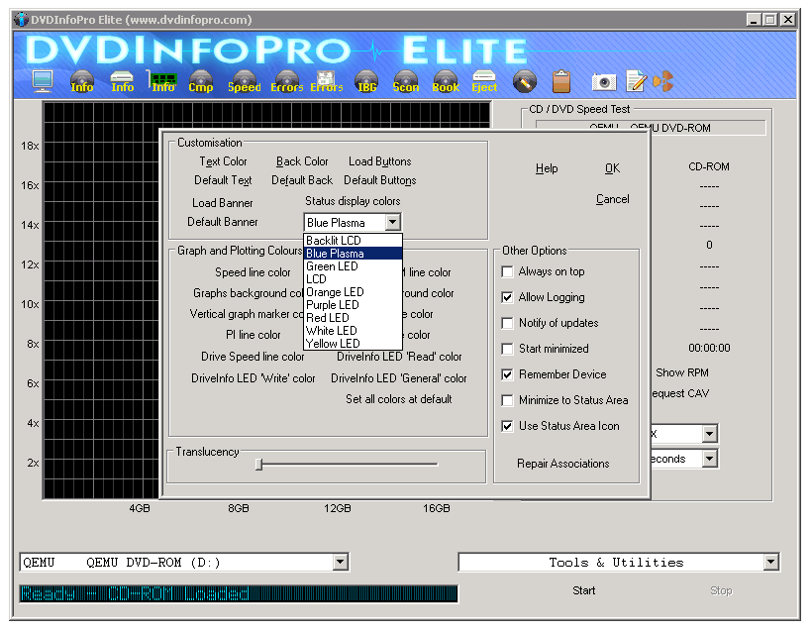Pick Orange LED from dropdown list
Viewport: 811px width, 631px height.
pos(353,292)
